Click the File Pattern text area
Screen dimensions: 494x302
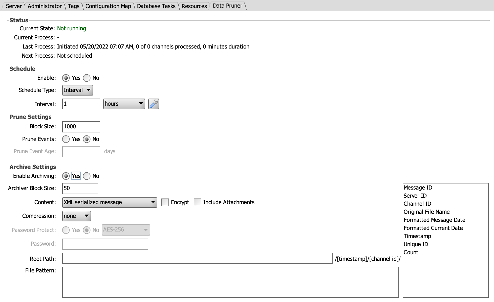point(230,282)
